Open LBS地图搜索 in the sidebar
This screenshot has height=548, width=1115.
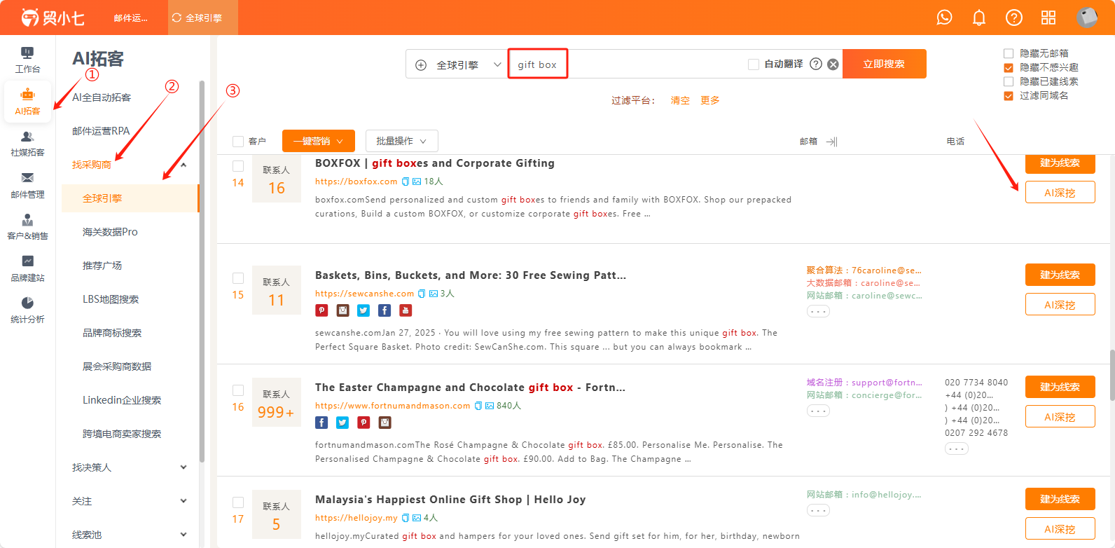coord(111,299)
